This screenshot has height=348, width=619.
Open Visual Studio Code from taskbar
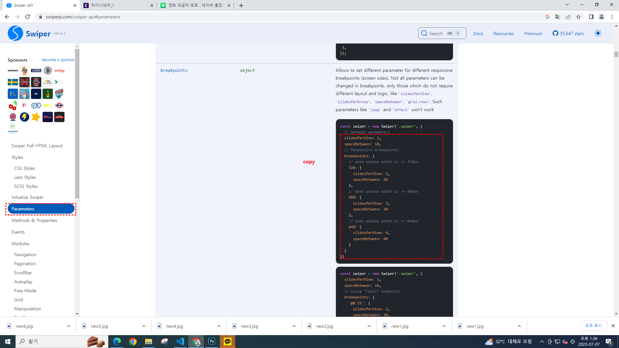[180, 342]
